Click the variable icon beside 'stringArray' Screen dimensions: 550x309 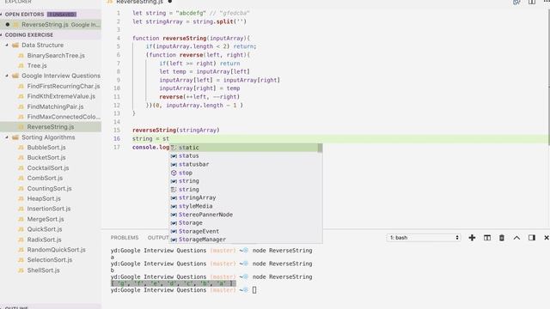(x=174, y=198)
